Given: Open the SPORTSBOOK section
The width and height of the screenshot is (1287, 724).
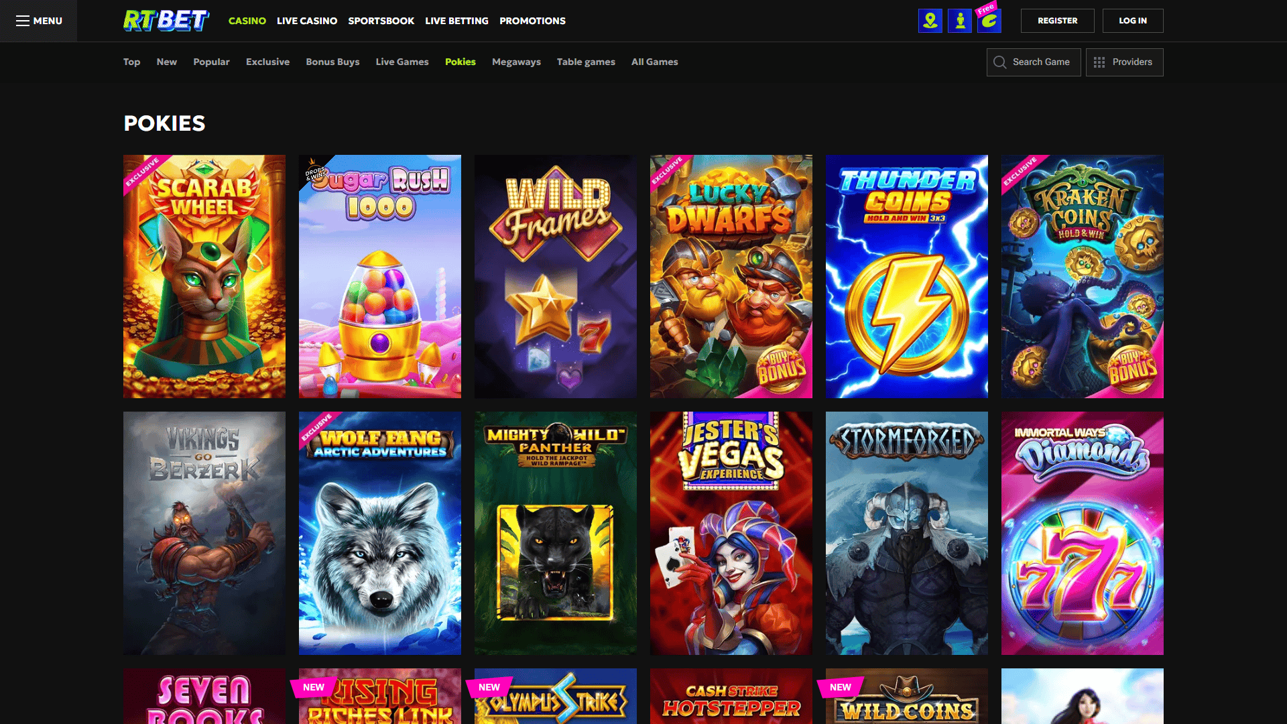Looking at the screenshot, I should [381, 21].
